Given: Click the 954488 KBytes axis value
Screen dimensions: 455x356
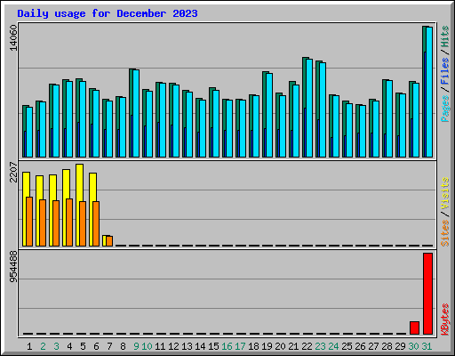Looking at the screenshot, I should (x=13, y=266).
